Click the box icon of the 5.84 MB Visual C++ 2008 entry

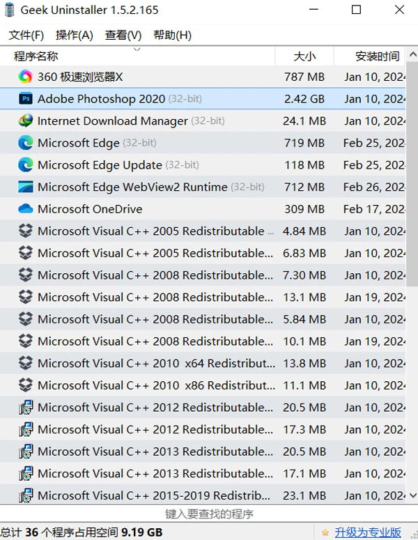[x=26, y=319]
